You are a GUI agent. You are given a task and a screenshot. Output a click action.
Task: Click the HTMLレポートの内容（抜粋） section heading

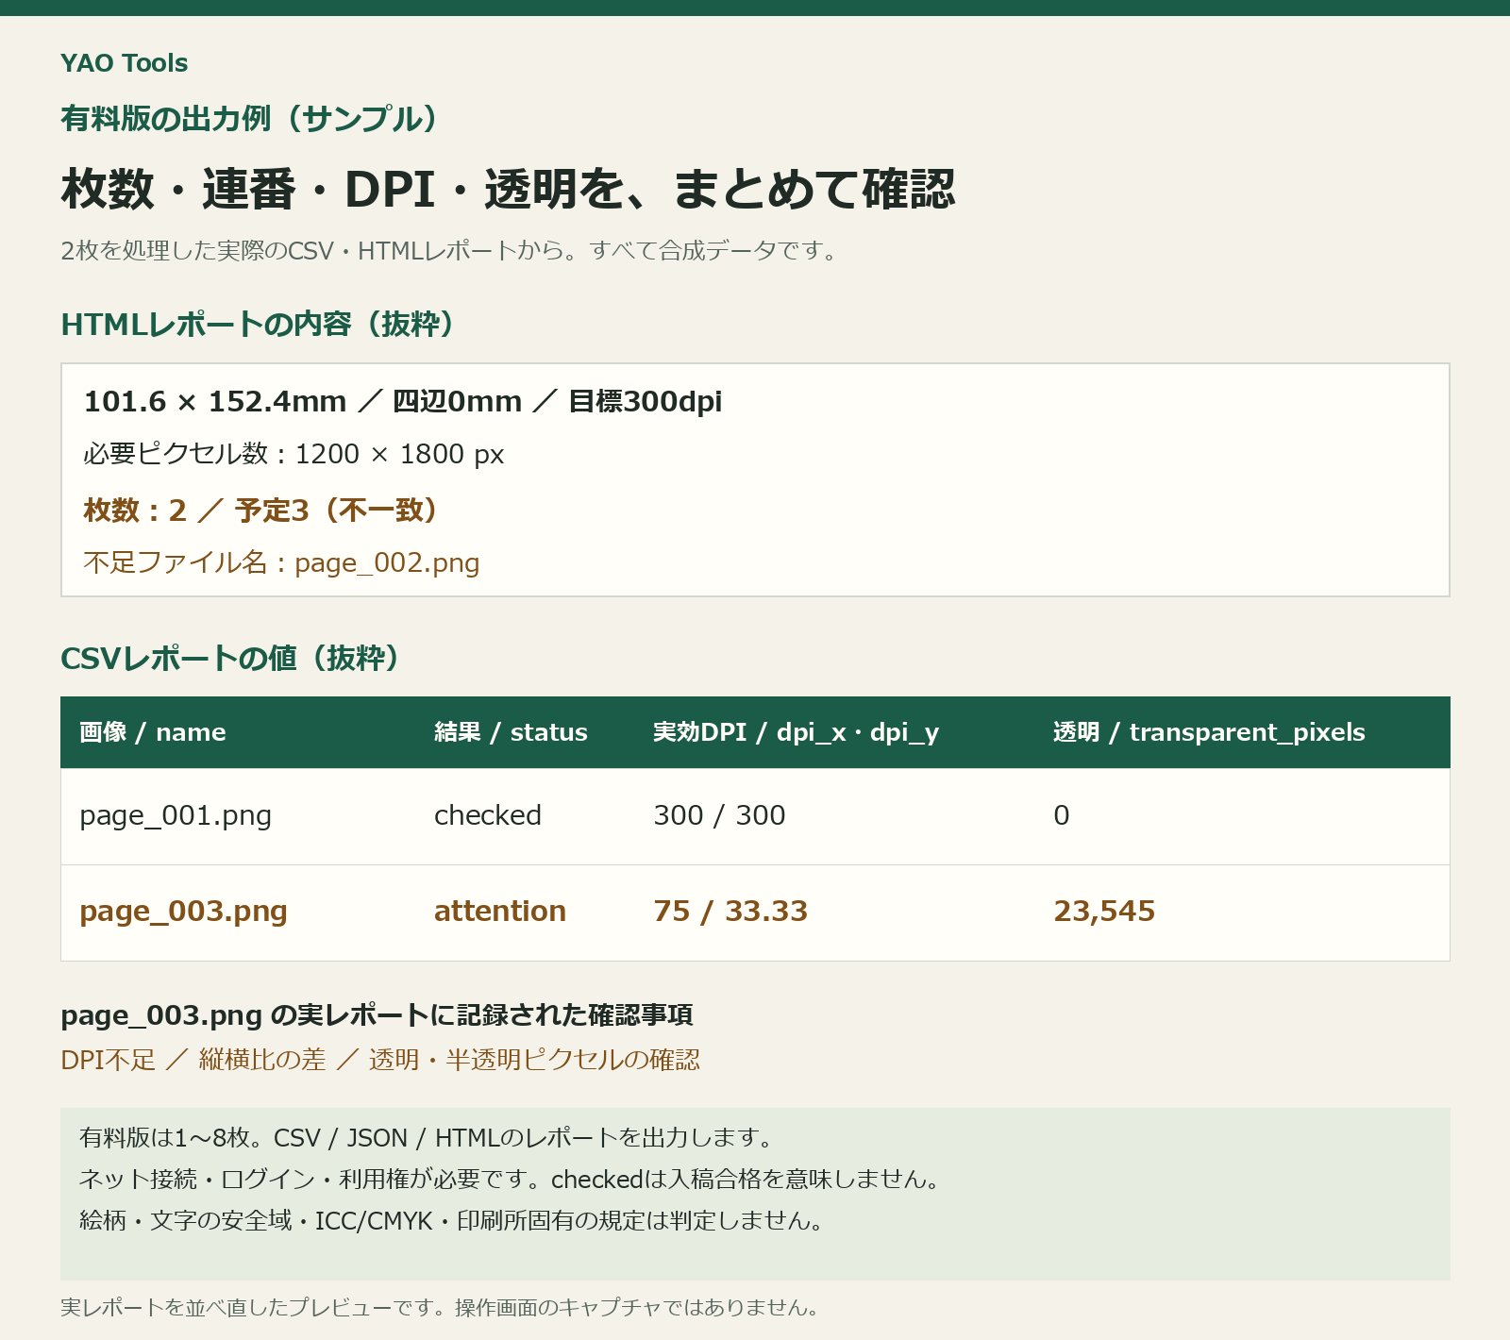pos(259,325)
